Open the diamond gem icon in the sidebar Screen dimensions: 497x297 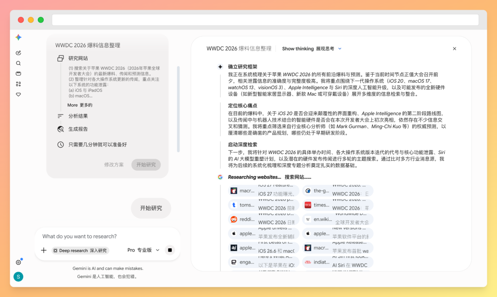(18, 94)
